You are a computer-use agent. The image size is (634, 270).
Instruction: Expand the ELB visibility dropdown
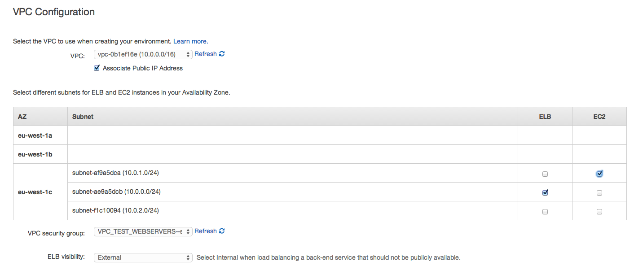click(143, 257)
